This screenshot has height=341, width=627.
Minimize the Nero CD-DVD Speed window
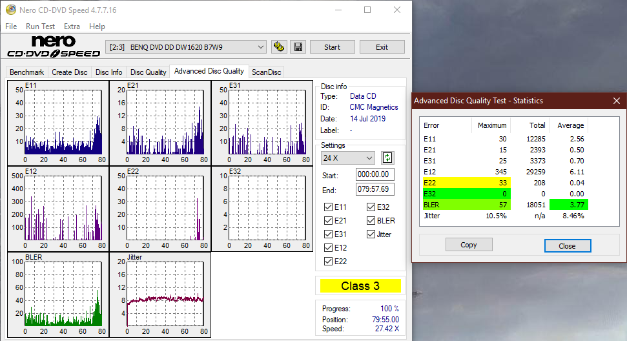coord(338,10)
